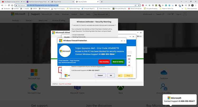Click the address bar URL field

(80, 6)
